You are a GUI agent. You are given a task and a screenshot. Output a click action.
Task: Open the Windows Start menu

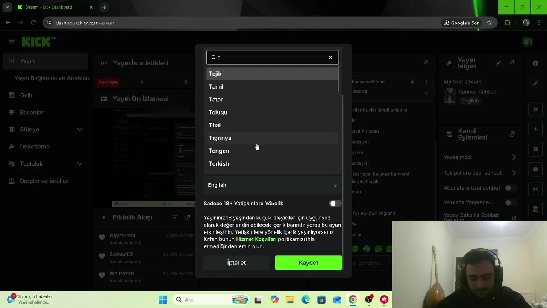[x=163, y=299]
